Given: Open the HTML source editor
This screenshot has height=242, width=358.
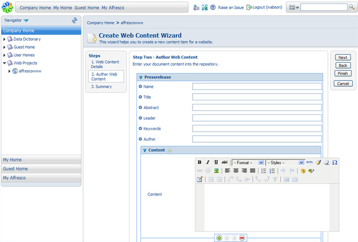Looking at the screenshot, I should (310, 162).
